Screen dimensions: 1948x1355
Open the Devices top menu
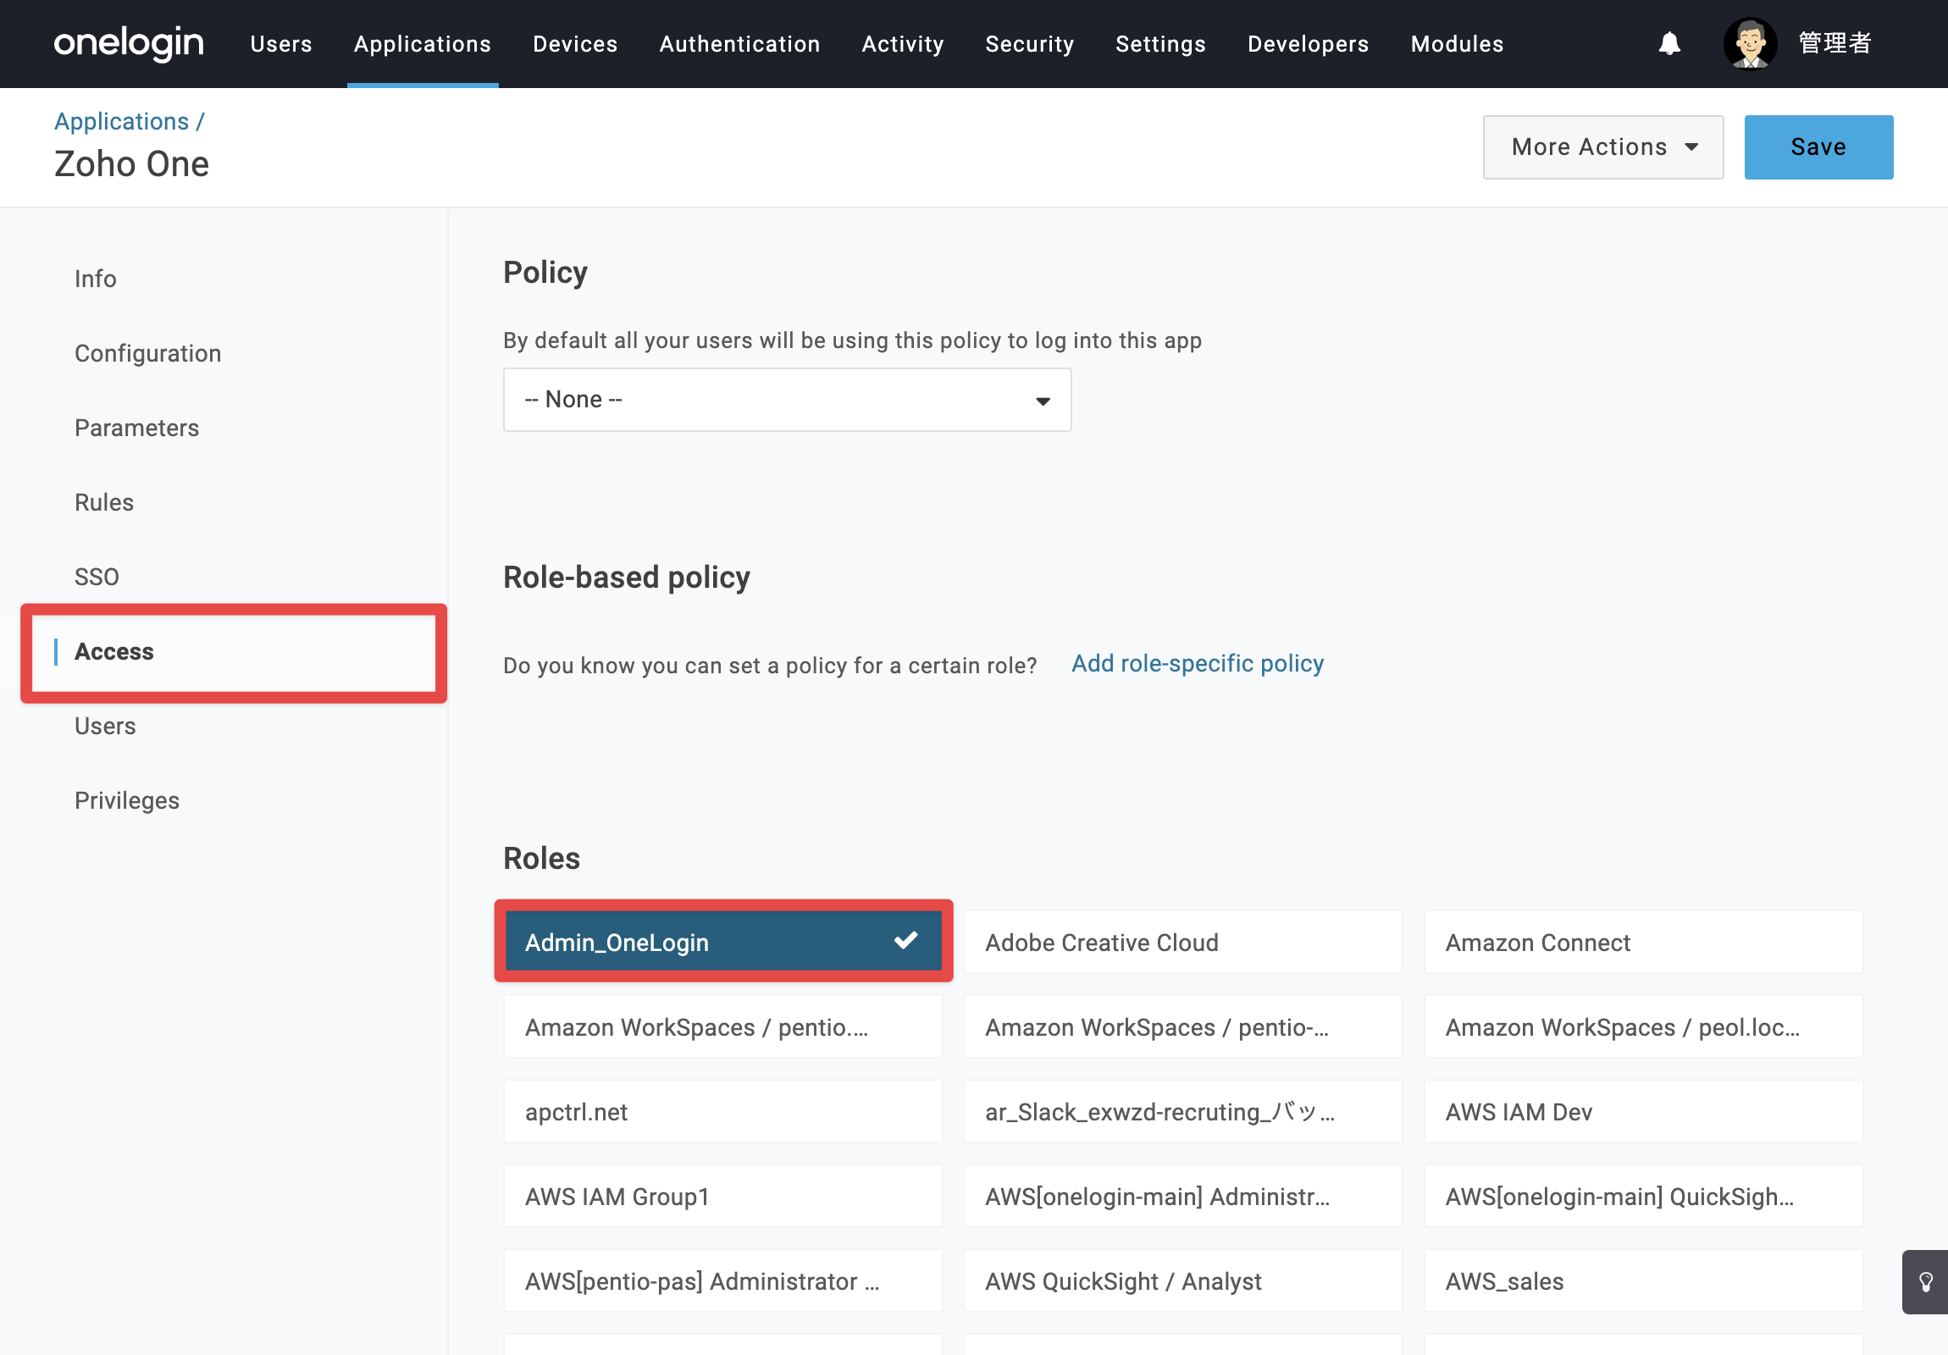coord(574,44)
